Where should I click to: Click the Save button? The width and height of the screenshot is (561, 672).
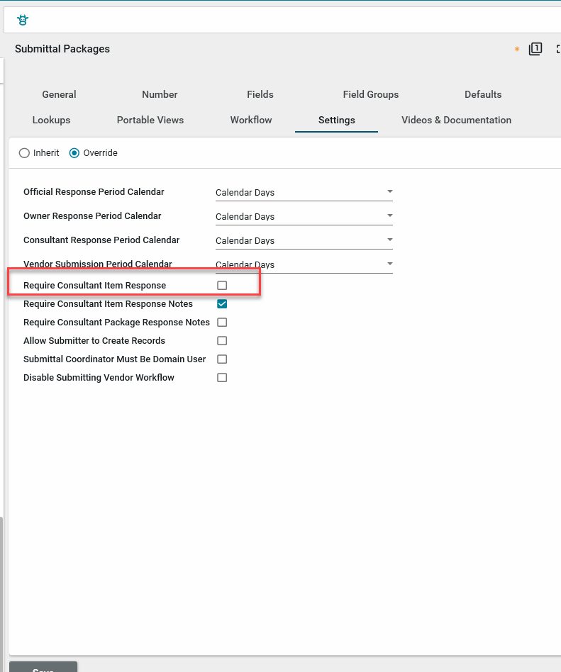(43, 667)
